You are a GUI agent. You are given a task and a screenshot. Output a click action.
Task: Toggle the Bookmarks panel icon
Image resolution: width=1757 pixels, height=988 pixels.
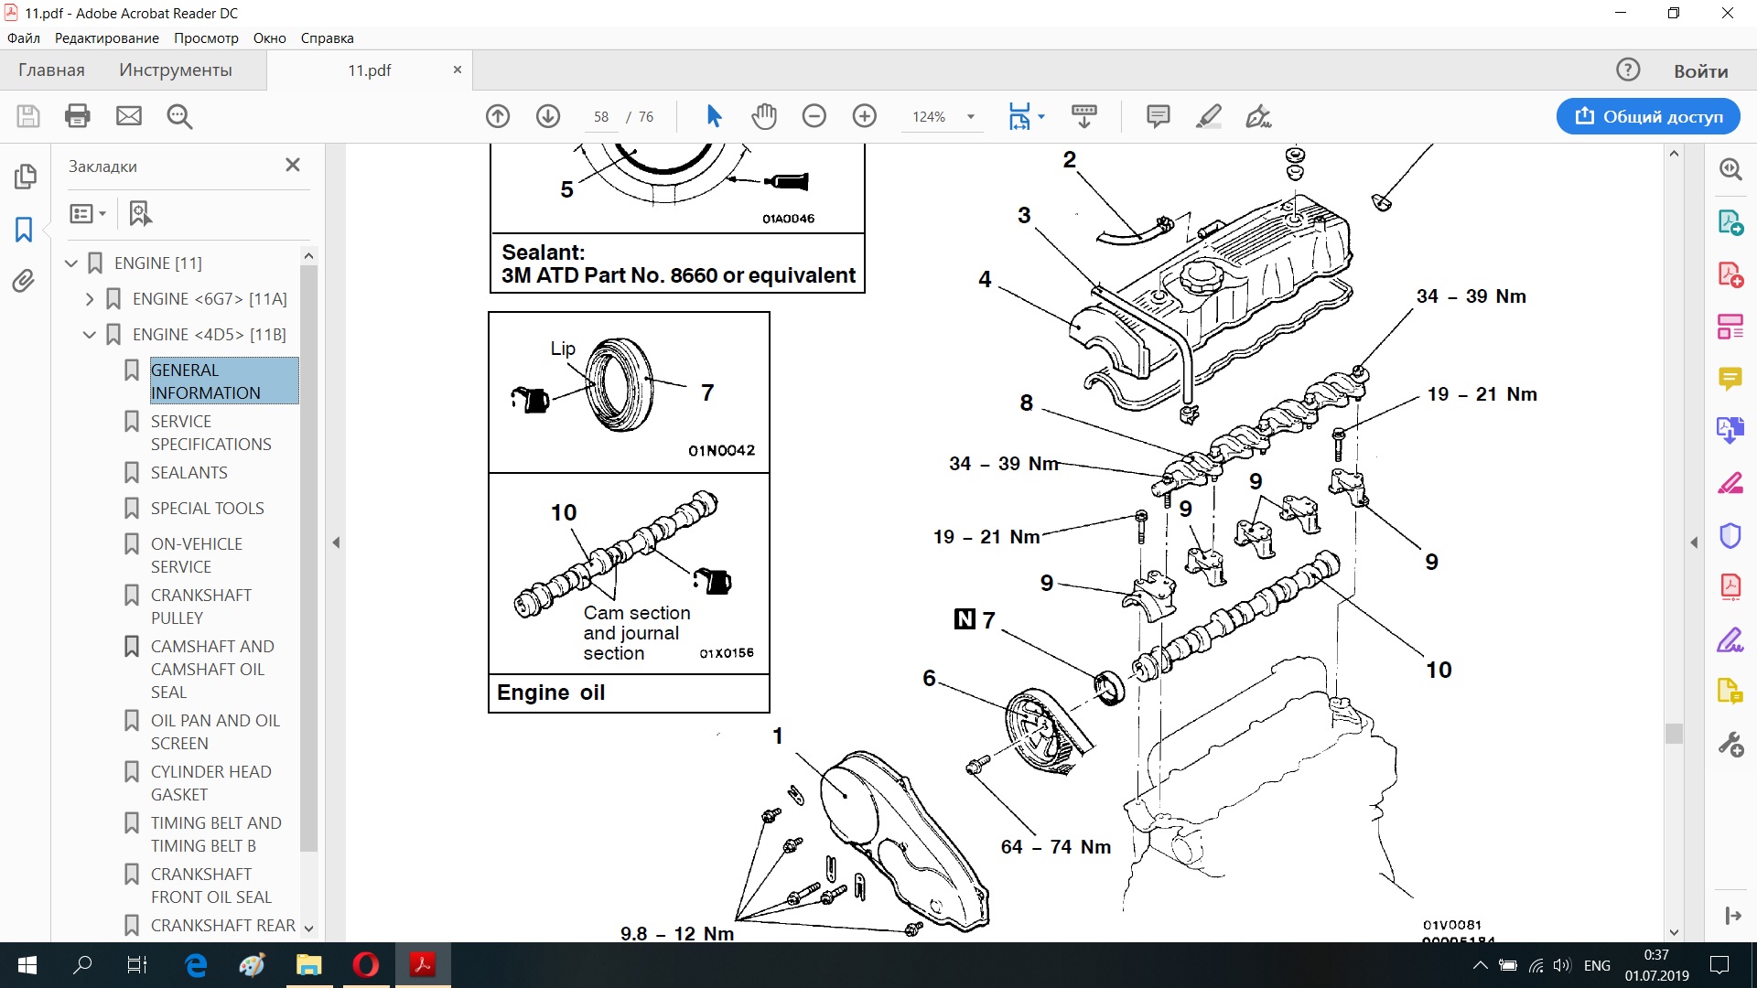point(24,229)
